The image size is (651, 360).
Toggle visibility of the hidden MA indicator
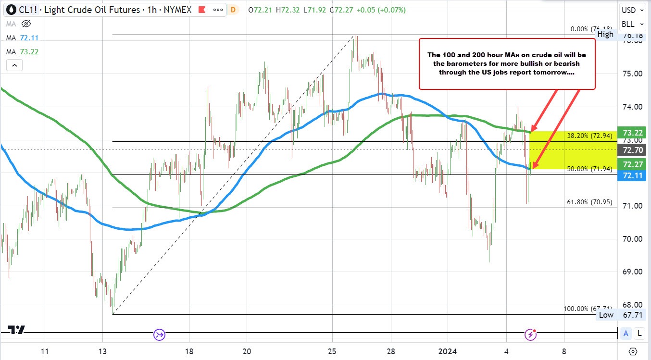tap(26, 23)
